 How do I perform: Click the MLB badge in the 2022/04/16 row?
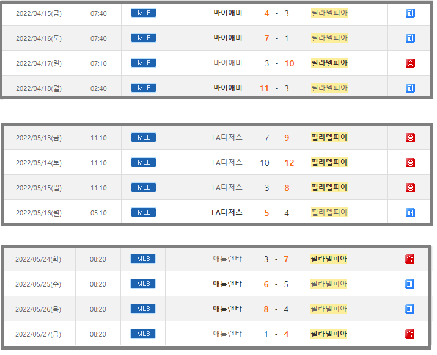click(x=143, y=38)
